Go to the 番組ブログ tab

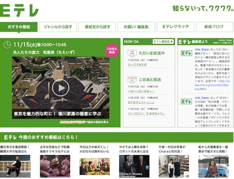point(215,27)
